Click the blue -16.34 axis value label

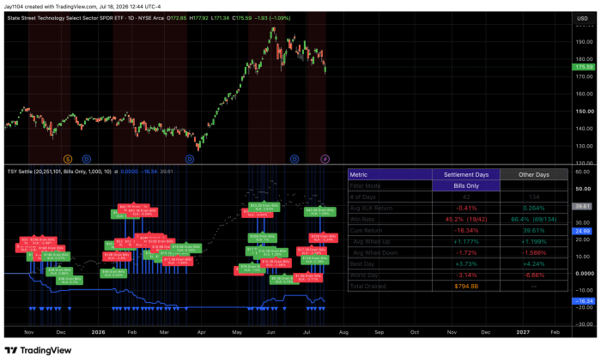click(x=583, y=301)
